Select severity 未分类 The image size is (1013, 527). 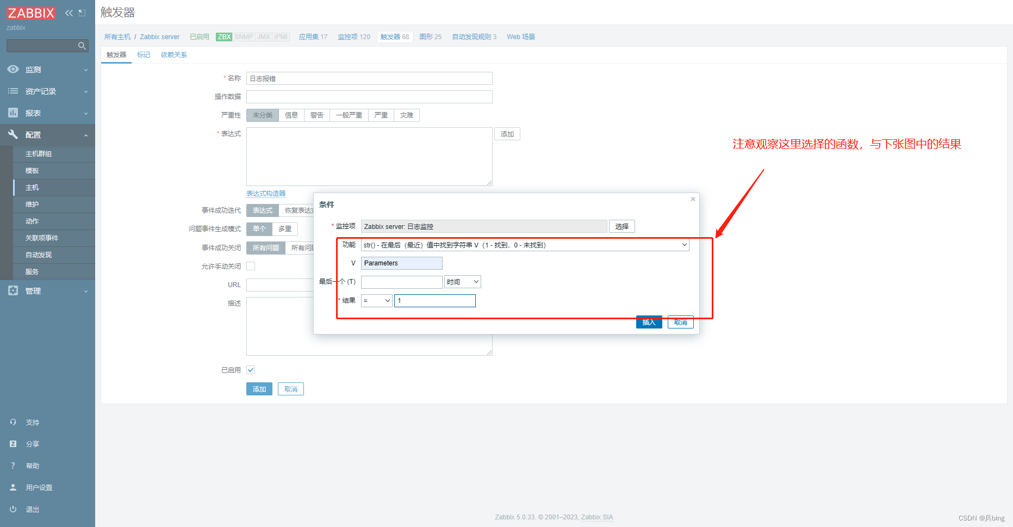click(x=263, y=115)
